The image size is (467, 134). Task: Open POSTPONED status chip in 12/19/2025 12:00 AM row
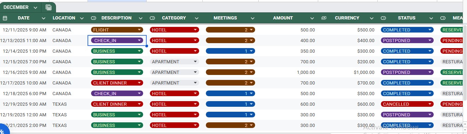[x=430, y=115]
